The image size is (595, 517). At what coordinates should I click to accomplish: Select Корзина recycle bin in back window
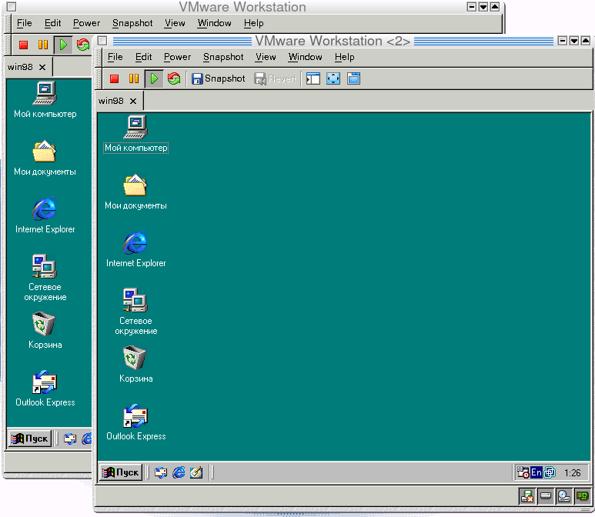pos(45,331)
